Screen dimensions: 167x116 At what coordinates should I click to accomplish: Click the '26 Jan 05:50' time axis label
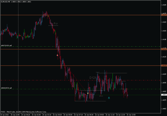[68, 115]
